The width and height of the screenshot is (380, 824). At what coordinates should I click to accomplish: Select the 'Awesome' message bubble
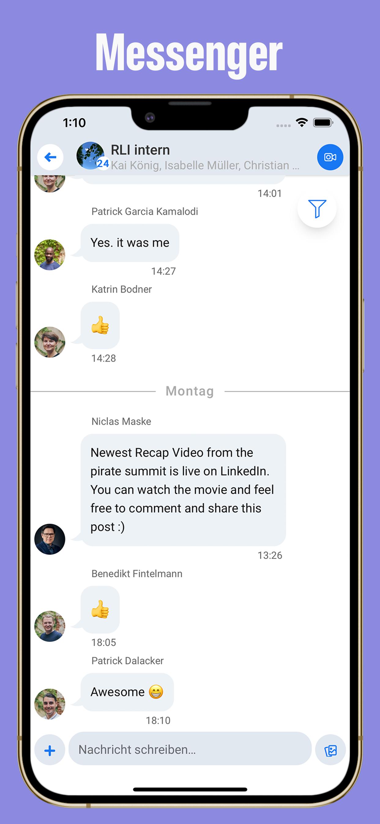coord(127,692)
